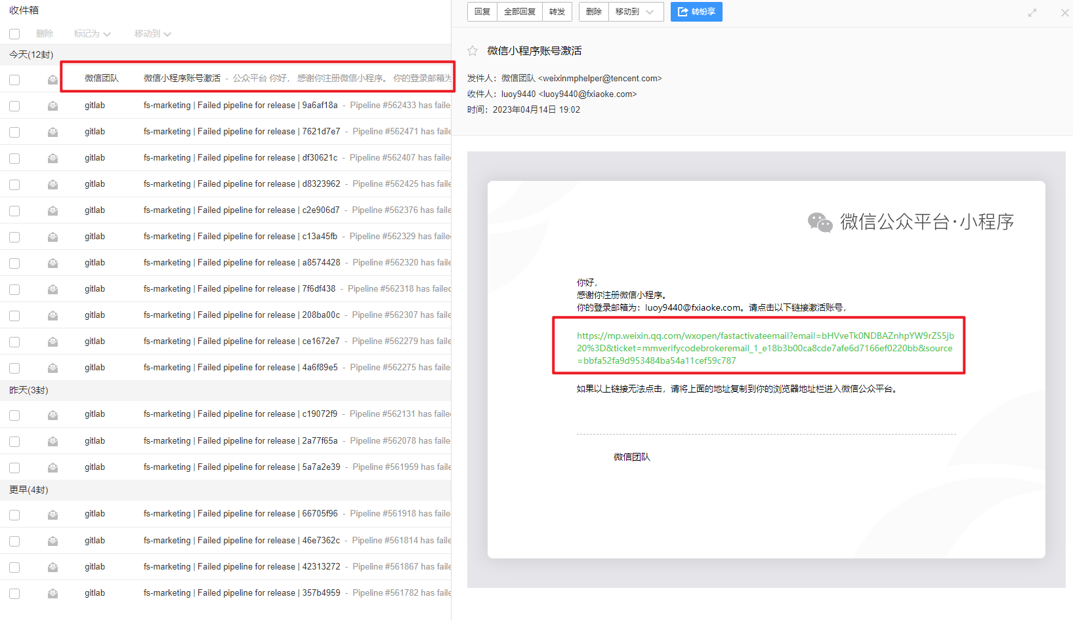Click the envelope icon on the 7f6df438 row
The width and height of the screenshot is (1073, 620).
point(53,289)
